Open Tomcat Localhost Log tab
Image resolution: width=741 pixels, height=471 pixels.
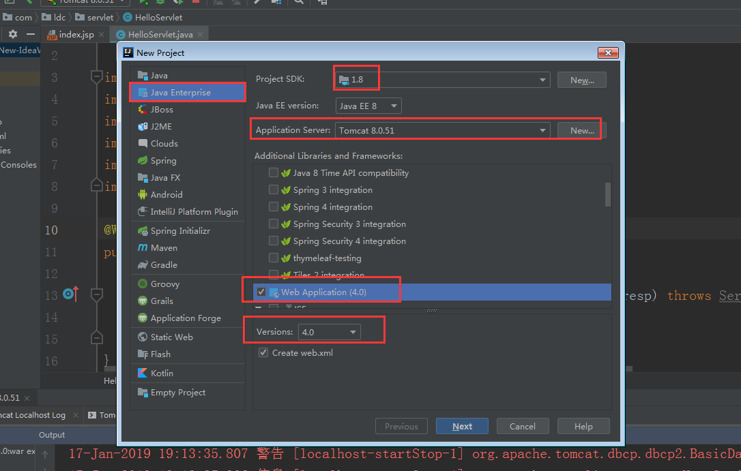tap(33, 415)
